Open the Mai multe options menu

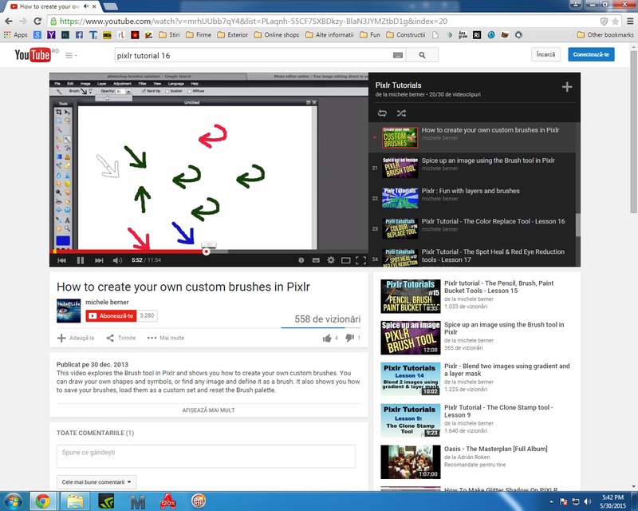click(166, 338)
